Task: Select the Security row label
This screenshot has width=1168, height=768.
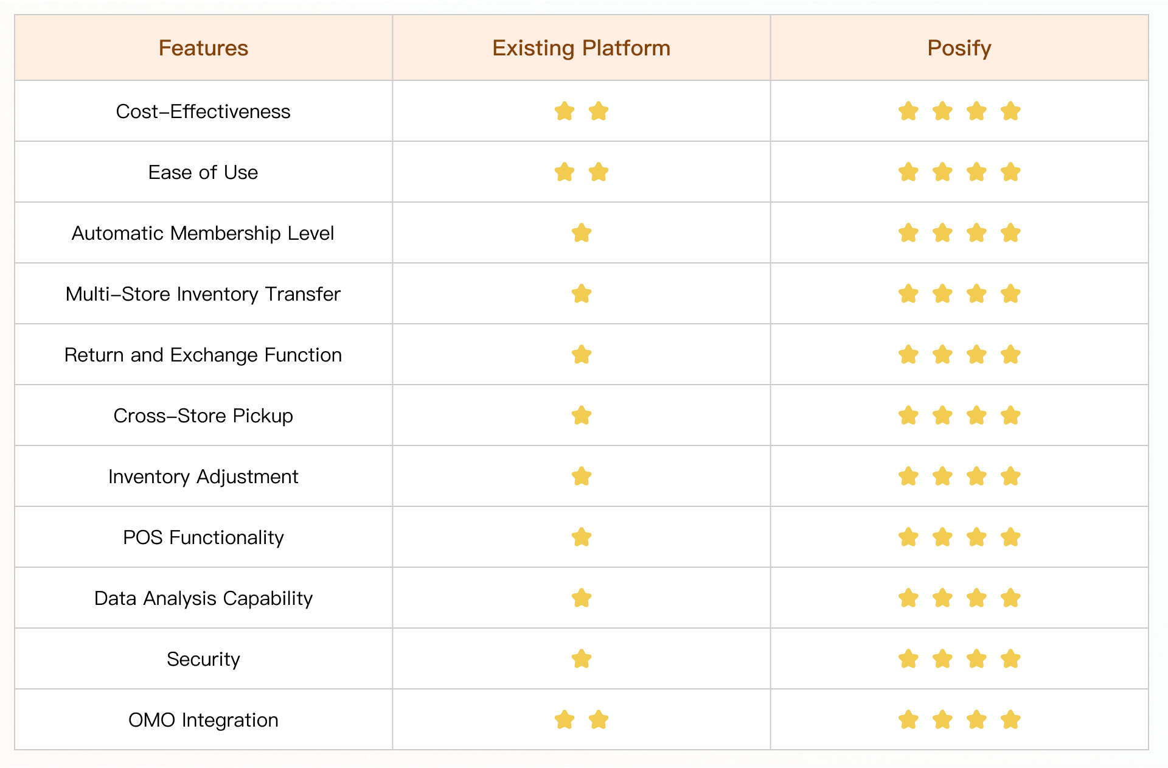Action: (x=203, y=659)
